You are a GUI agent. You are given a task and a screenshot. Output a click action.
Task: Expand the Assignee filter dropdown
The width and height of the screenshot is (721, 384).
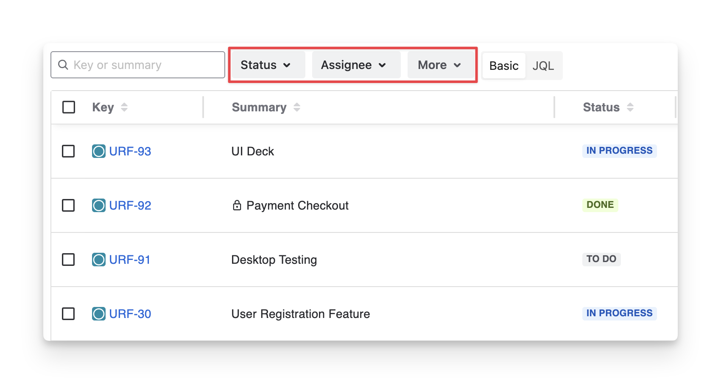coord(354,65)
